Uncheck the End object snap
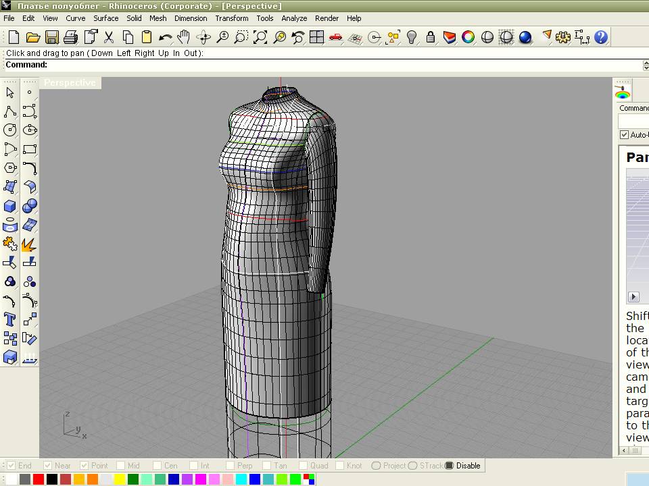 click(x=11, y=466)
